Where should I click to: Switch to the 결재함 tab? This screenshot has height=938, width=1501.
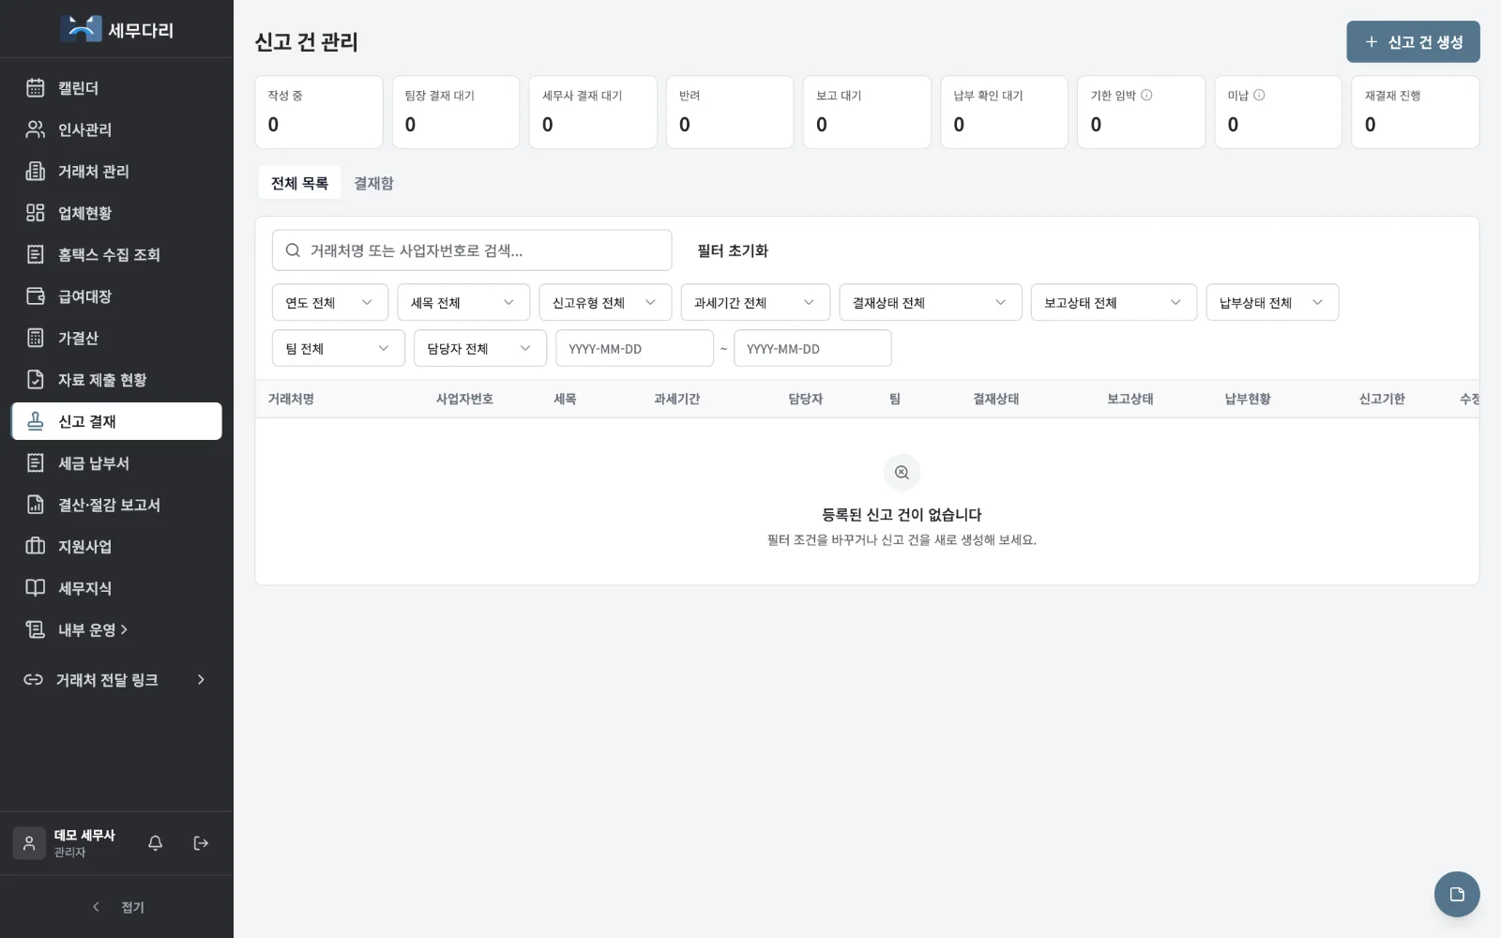click(373, 183)
